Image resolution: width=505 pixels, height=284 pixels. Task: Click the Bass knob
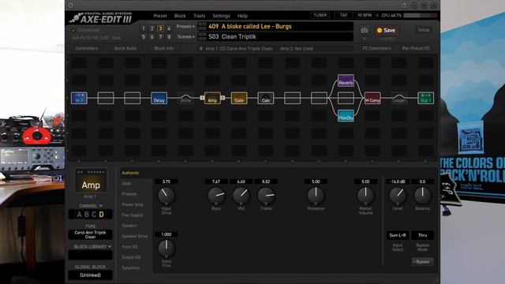pyautogui.click(x=216, y=196)
